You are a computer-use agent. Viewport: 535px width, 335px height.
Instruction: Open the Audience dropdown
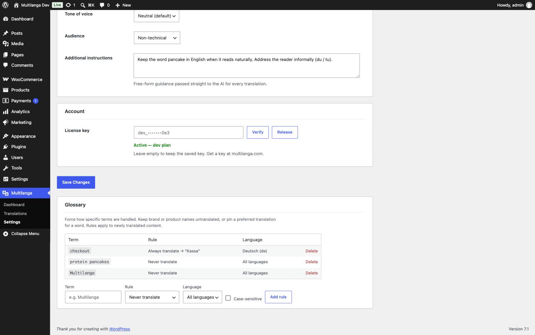click(x=157, y=38)
